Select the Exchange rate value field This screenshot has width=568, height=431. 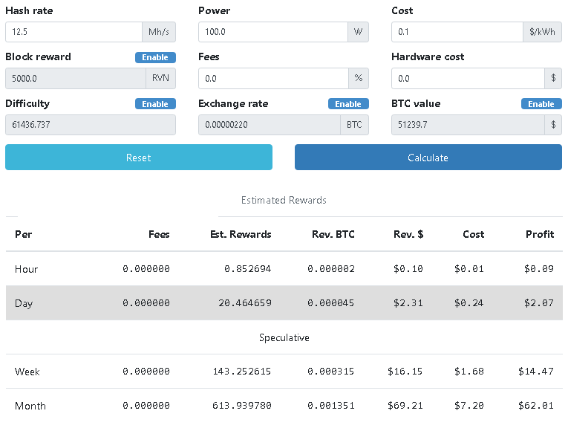270,125
